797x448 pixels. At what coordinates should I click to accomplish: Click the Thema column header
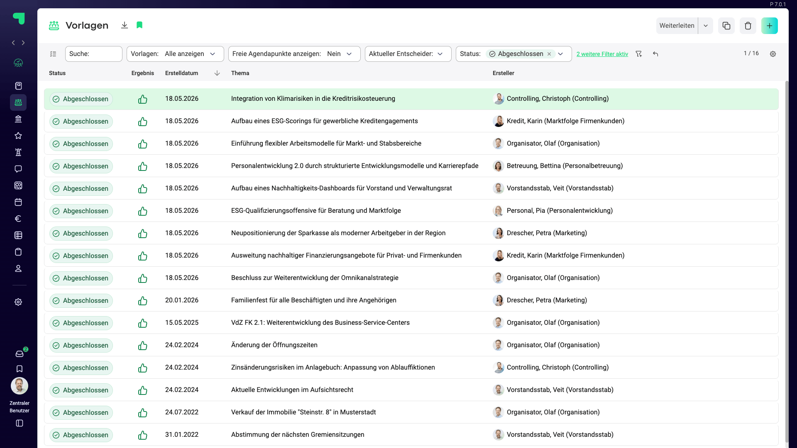click(x=240, y=73)
